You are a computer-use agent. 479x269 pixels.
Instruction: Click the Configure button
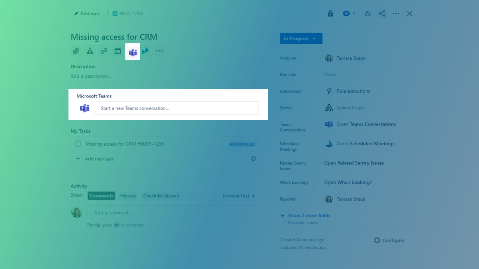tap(389, 240)
